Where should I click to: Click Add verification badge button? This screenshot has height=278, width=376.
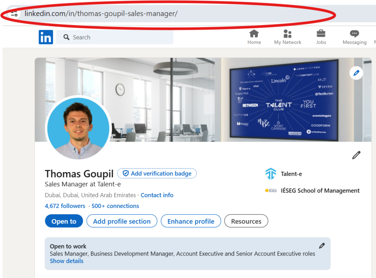tap(157, 173)
